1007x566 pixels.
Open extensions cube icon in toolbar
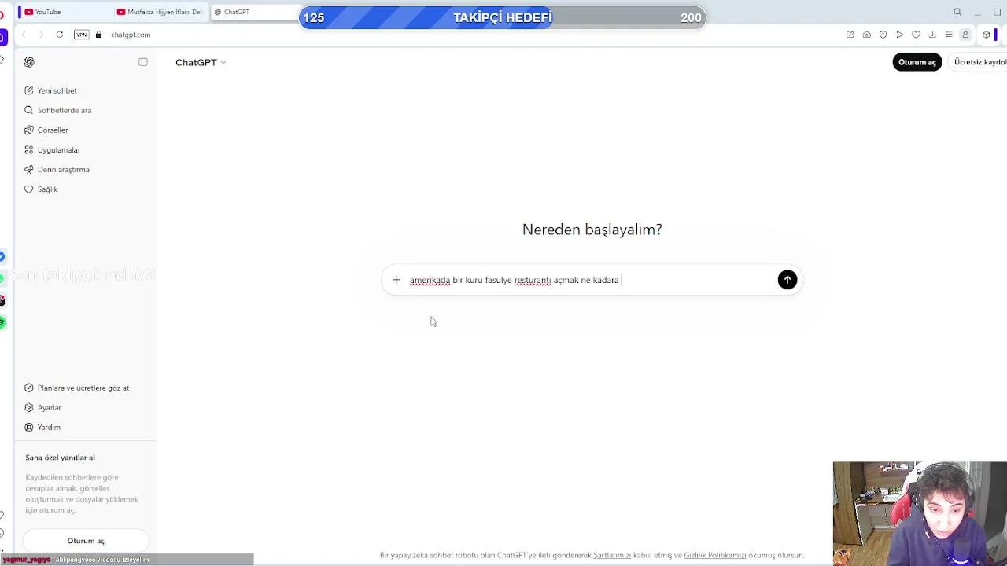[987, 35]
